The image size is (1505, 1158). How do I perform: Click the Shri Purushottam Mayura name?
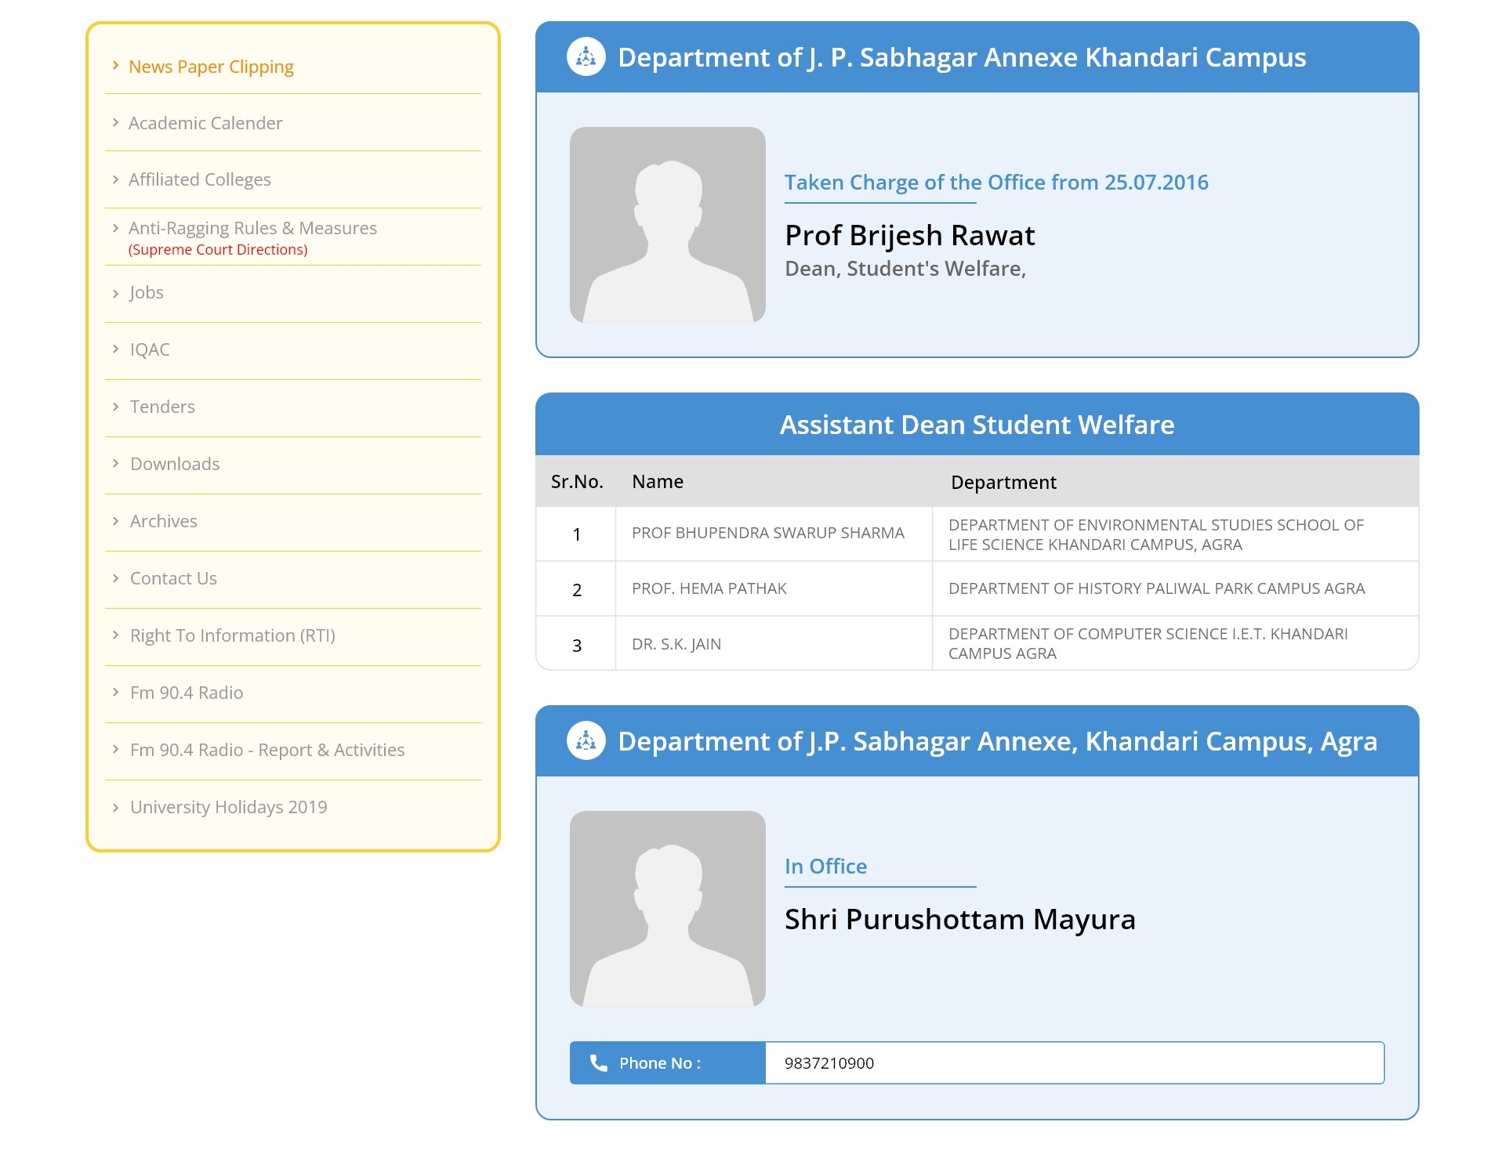(960, 919)
